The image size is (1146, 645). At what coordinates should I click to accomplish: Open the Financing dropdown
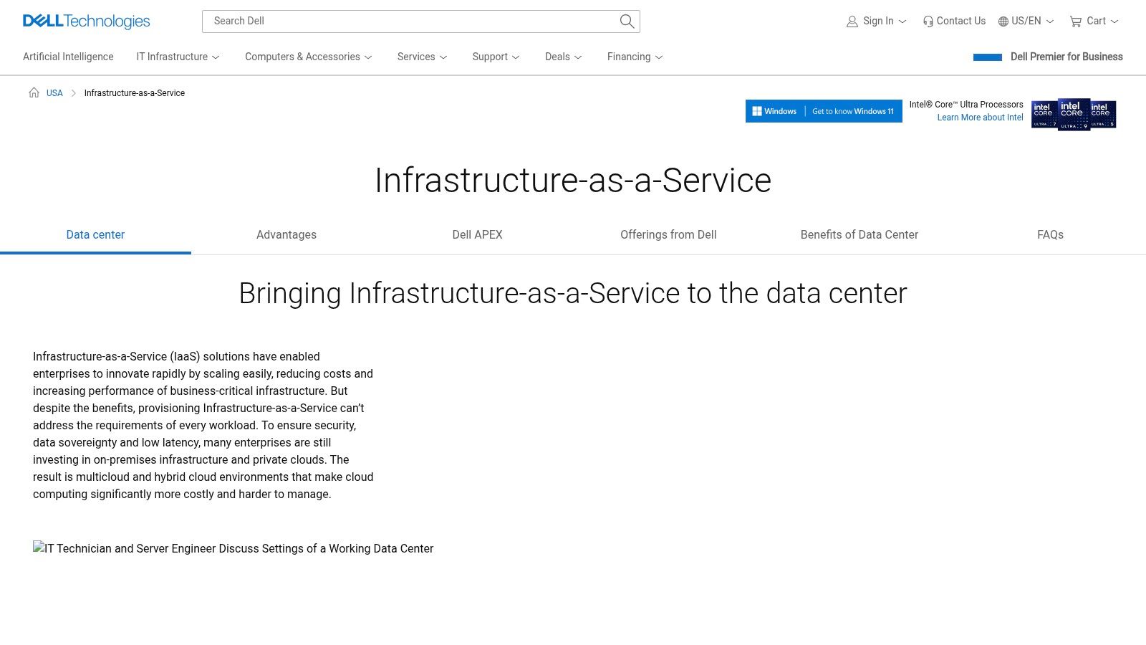(633, 57)
